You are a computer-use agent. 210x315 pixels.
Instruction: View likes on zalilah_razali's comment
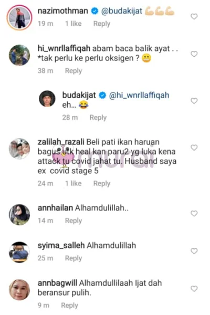(73, 183)
